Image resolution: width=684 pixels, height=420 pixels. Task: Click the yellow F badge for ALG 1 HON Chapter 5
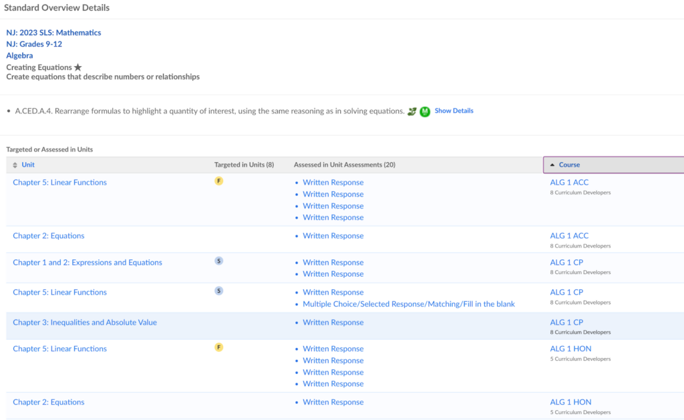218,348
